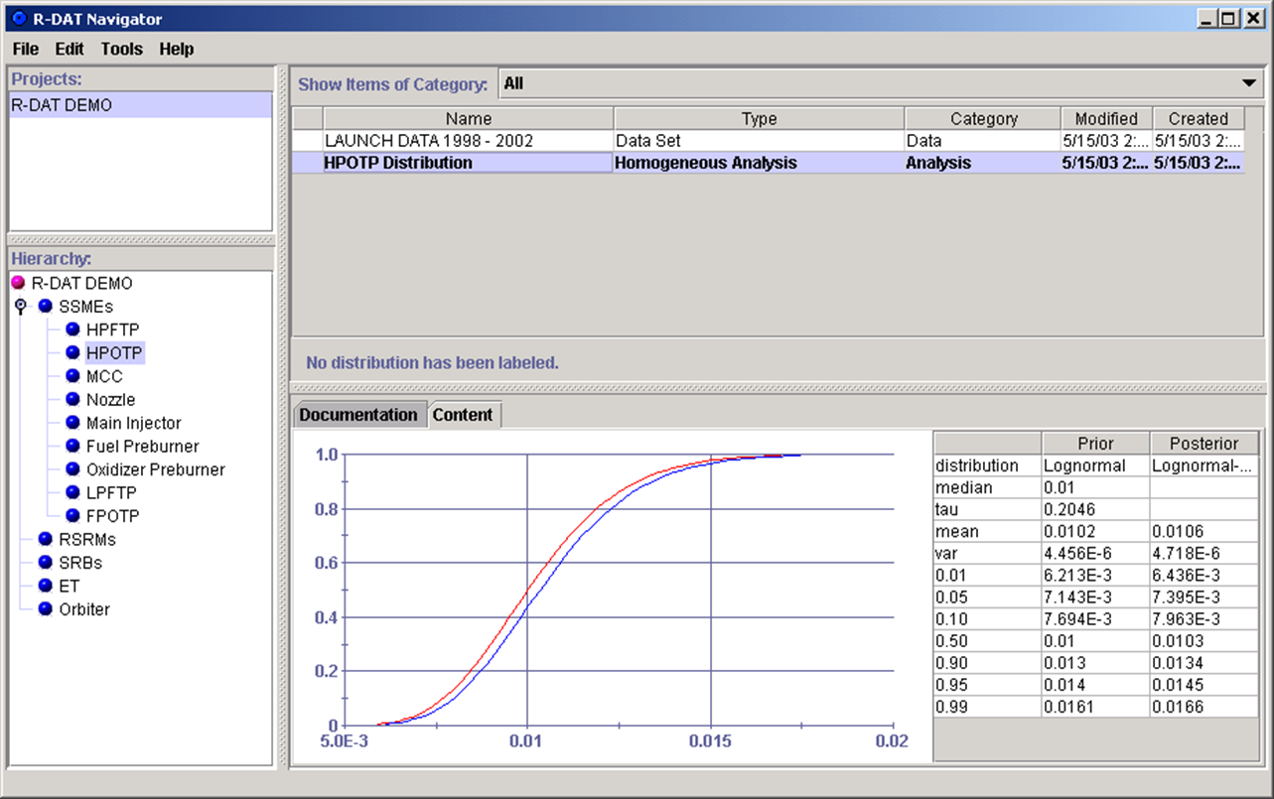
Task: Select the HPFTP node icon in hierarchy
Action: pyautogui.click(x=71, y=329)
